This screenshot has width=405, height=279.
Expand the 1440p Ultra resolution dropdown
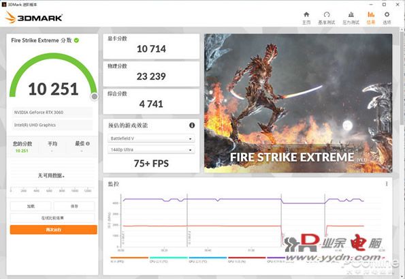click(151, 149)
